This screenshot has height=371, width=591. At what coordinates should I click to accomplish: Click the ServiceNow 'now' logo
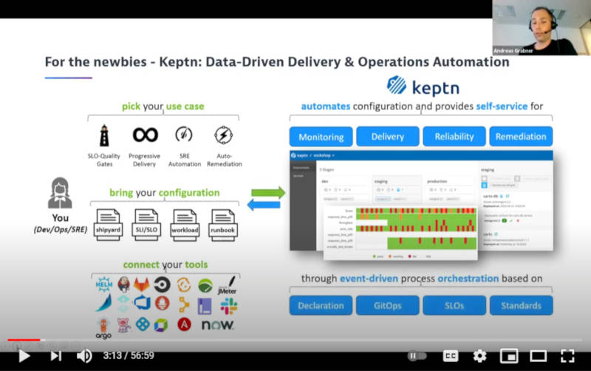tap(217, 325)
